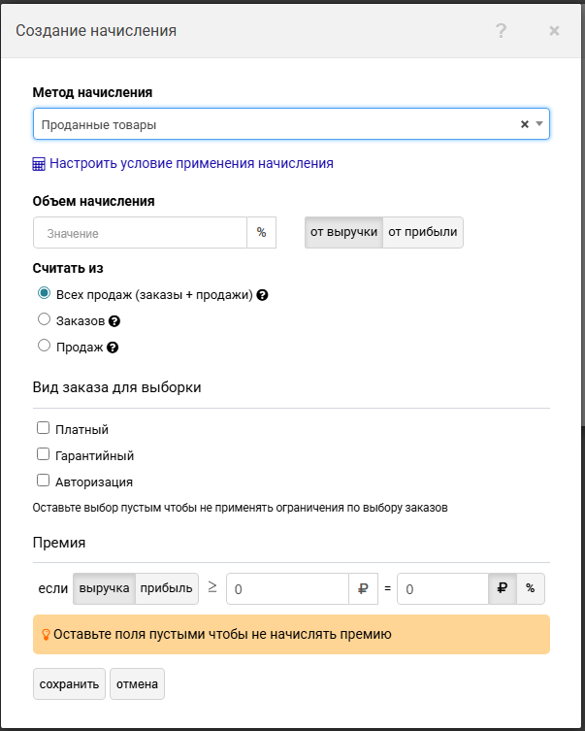585x731 pixels.
Task: Click the calculator icon beside Настроить условие
Action: pos(39,164)
